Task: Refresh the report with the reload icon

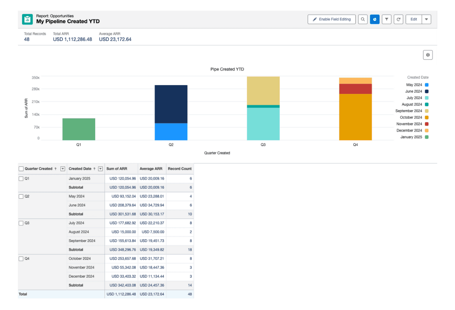Action: tap(398, 19)
